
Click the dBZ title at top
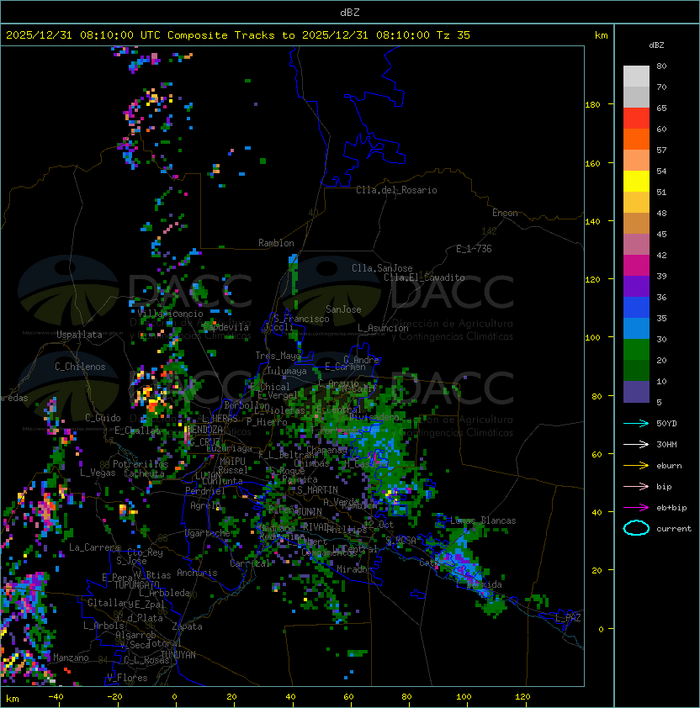pyautogui.click(x=350, y=12)
